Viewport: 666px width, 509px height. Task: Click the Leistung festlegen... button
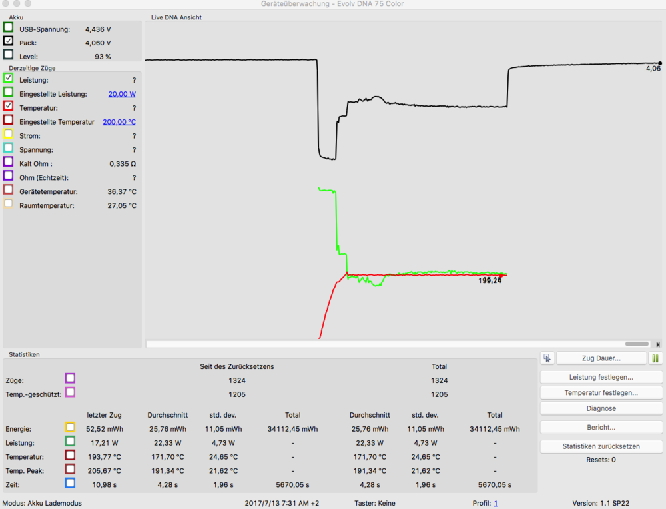point(601,377)
